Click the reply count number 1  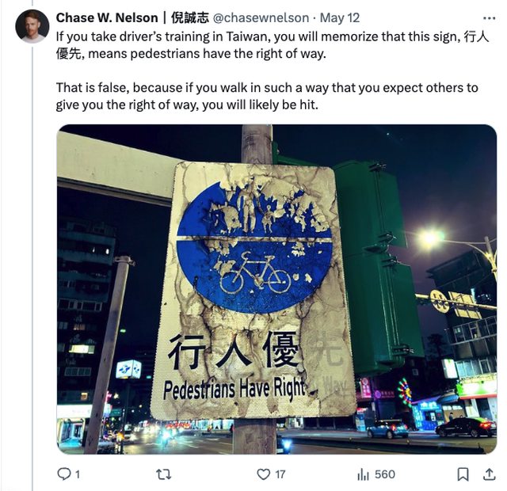coord(78,474)
